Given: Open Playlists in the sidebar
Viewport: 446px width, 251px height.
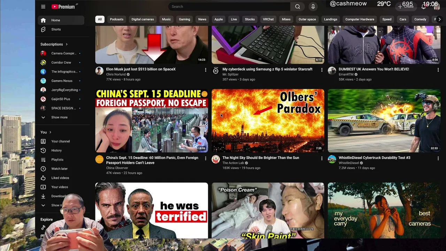Looking at the screenshot, I should 61,159.
